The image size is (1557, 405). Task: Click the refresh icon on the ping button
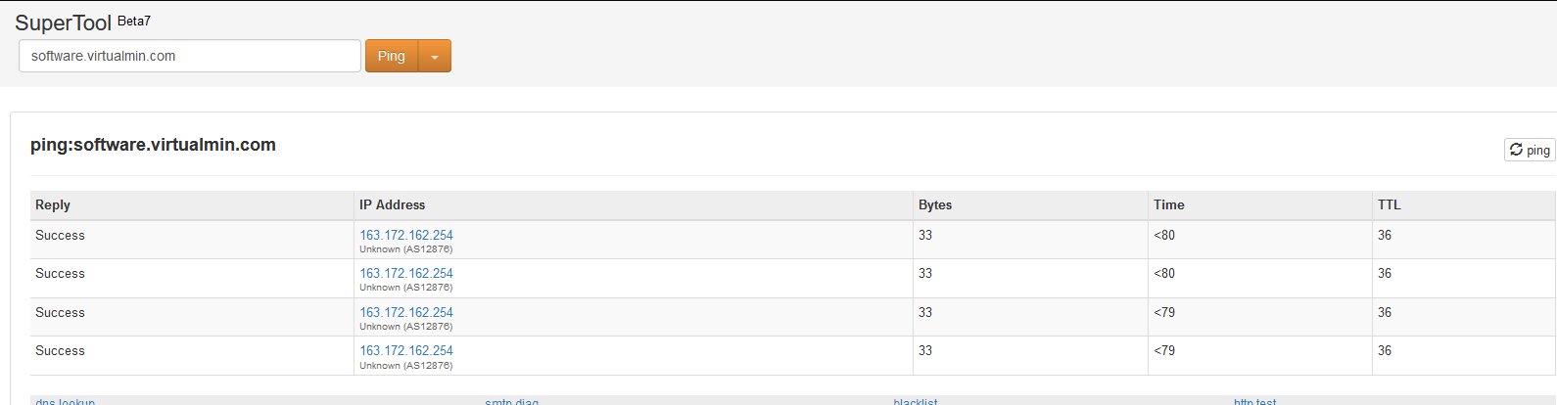(x=1516, y=150)
